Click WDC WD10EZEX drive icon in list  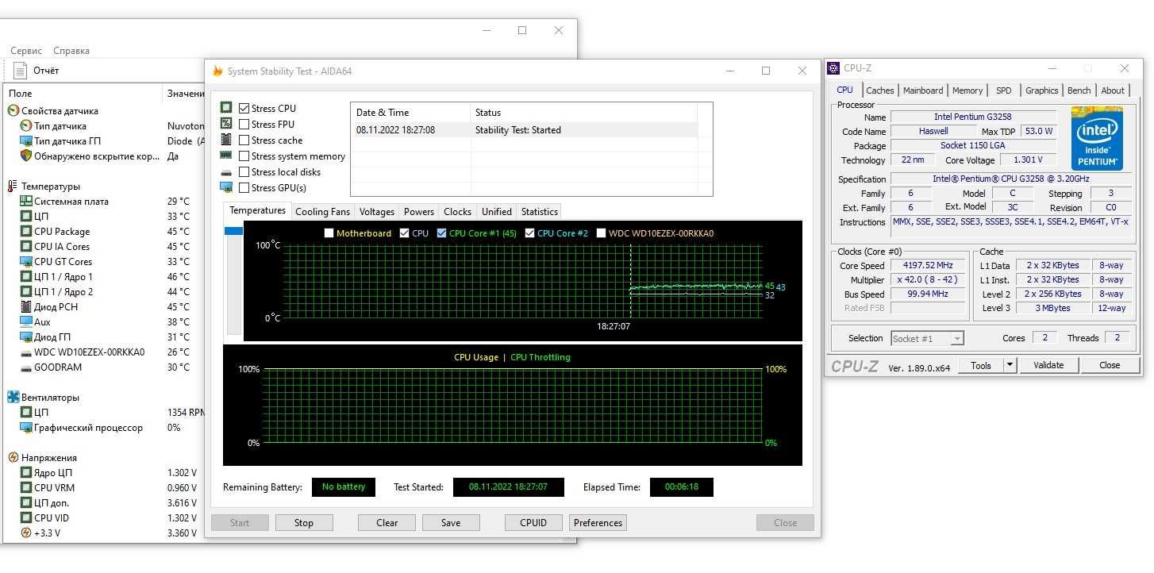26,352
